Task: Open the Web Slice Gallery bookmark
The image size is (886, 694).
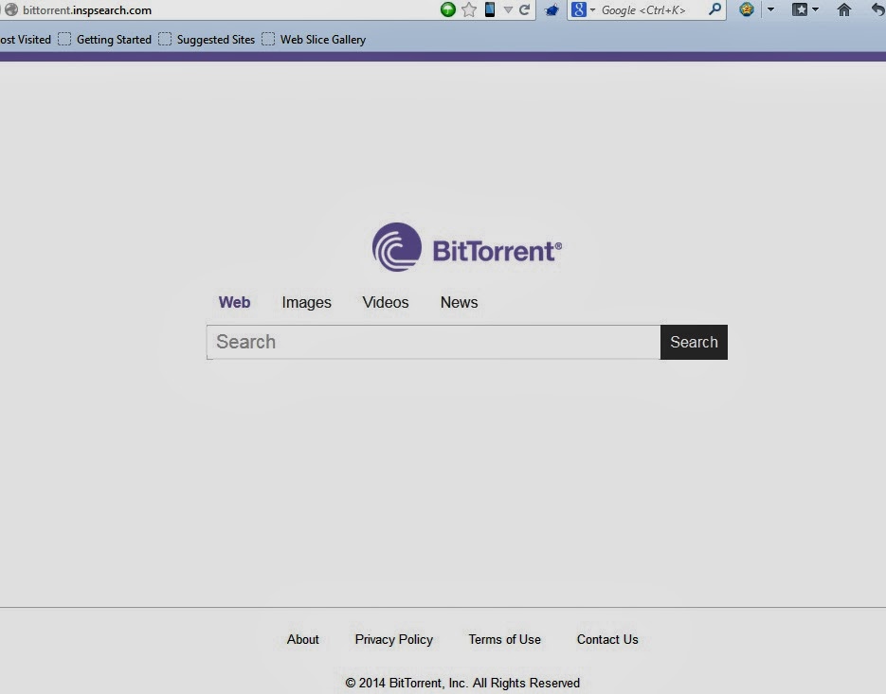Action: (x=315, y=40)
